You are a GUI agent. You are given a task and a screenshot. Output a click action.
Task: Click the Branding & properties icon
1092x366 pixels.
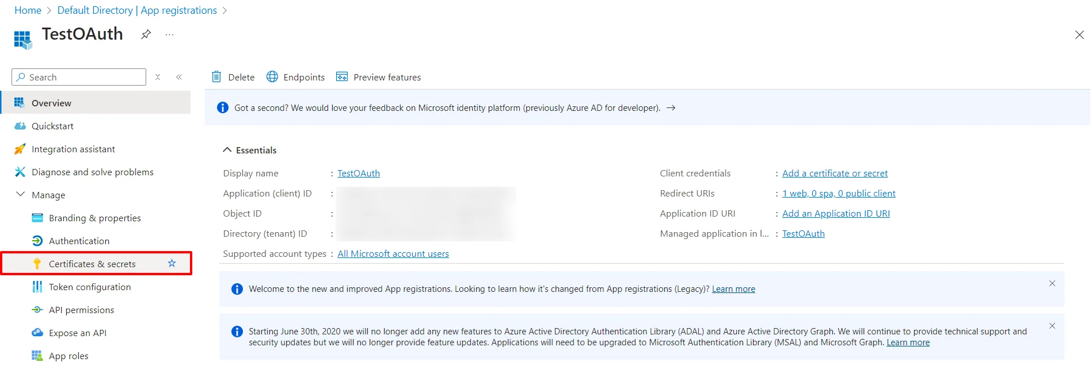[37, 218]
